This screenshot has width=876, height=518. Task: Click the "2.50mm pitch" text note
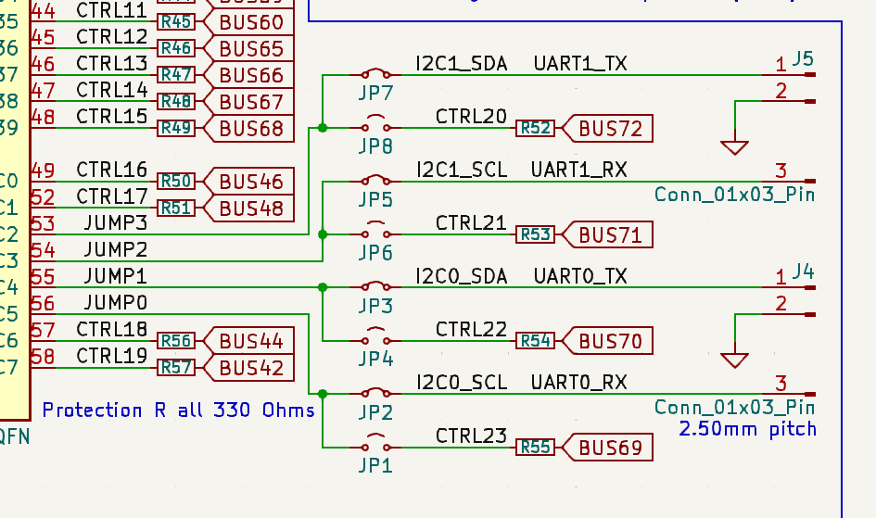tap(747, 429)
